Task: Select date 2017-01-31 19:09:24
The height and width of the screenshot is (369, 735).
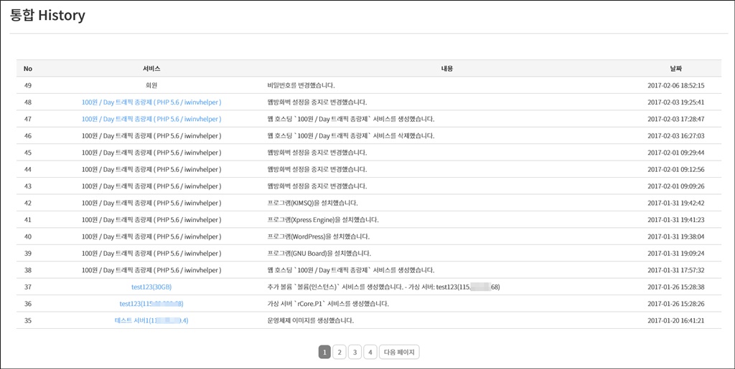Action: [676, 254]
